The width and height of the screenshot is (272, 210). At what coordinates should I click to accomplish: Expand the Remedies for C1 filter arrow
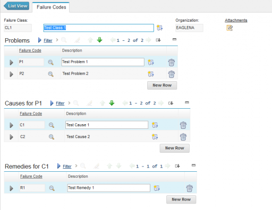59,166
